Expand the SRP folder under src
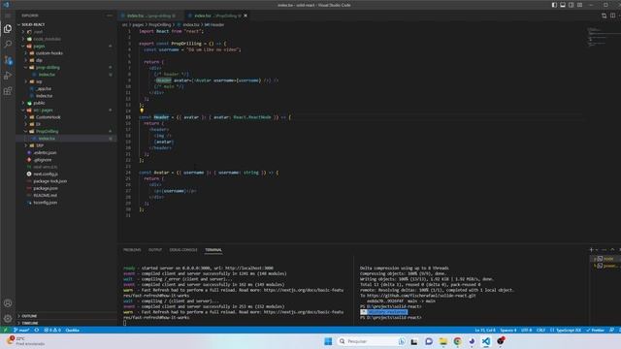Screen dimensions: 621x349 coord(67,145)
